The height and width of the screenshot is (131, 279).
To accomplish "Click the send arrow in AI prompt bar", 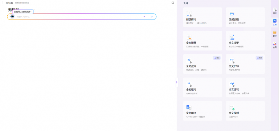I will click(x=152, y=16).
